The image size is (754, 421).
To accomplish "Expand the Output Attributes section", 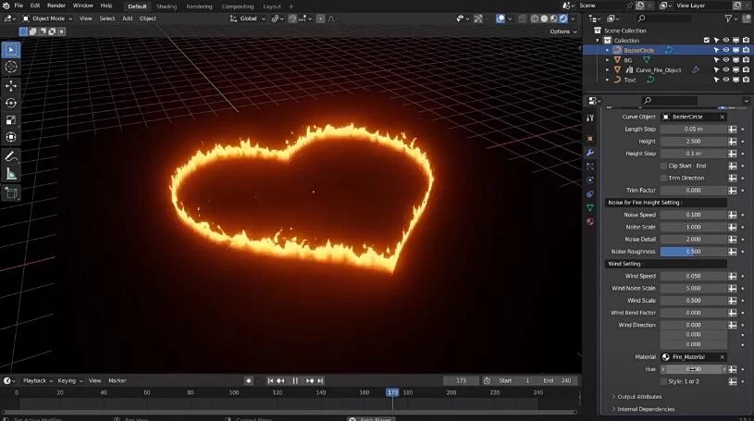I will (638, 397).
